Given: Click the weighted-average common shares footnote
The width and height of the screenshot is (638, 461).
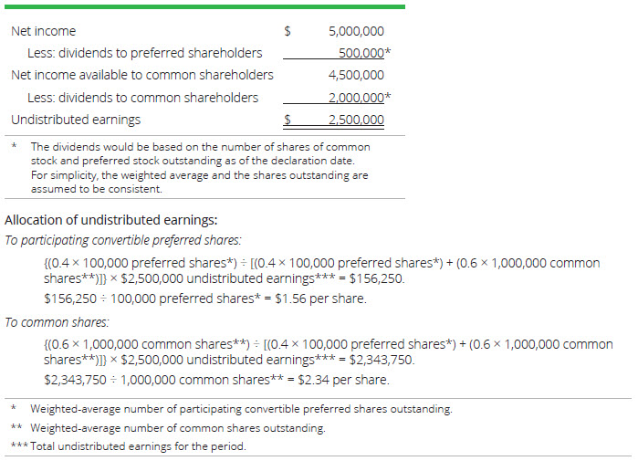Looking at the screenshot, I should tap(177, 427).
